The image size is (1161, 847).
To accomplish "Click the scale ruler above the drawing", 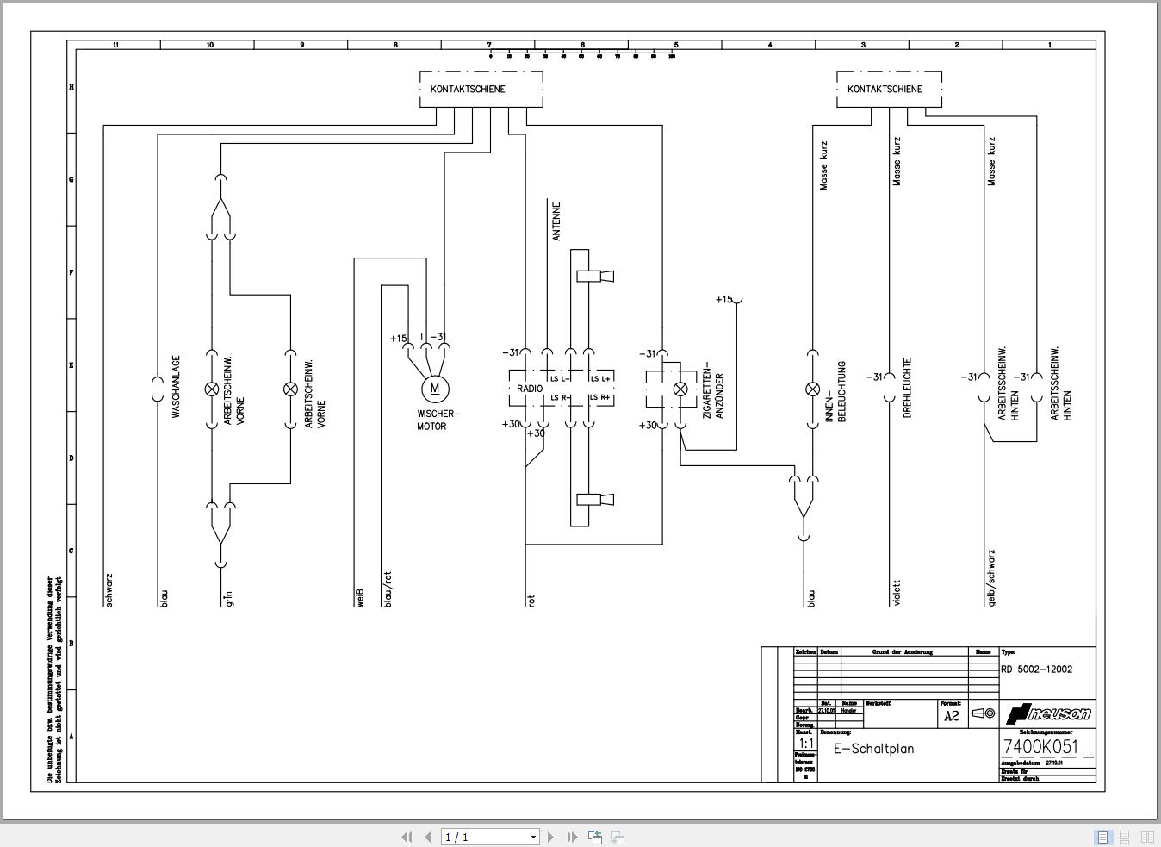I will pyautogui.click(x=580, y=53).
